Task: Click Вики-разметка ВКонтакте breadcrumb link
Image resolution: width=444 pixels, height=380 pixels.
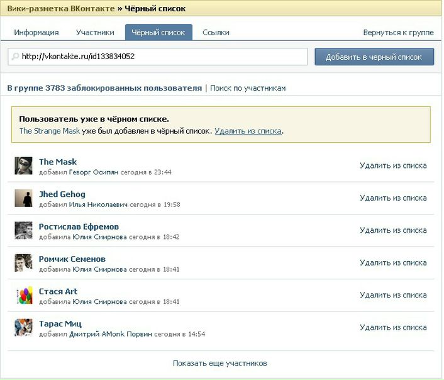Action: click(61, 9)
